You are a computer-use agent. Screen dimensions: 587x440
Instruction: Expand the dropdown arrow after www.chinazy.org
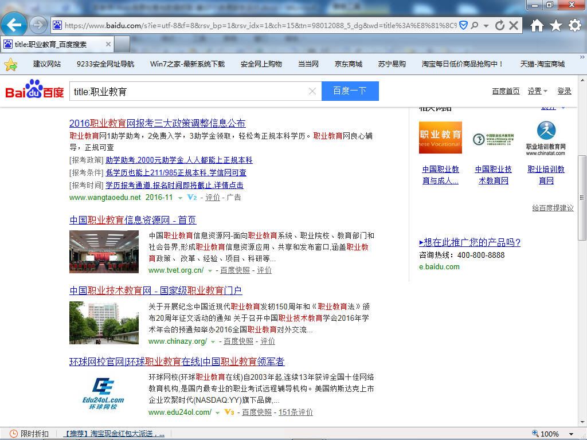213,341
